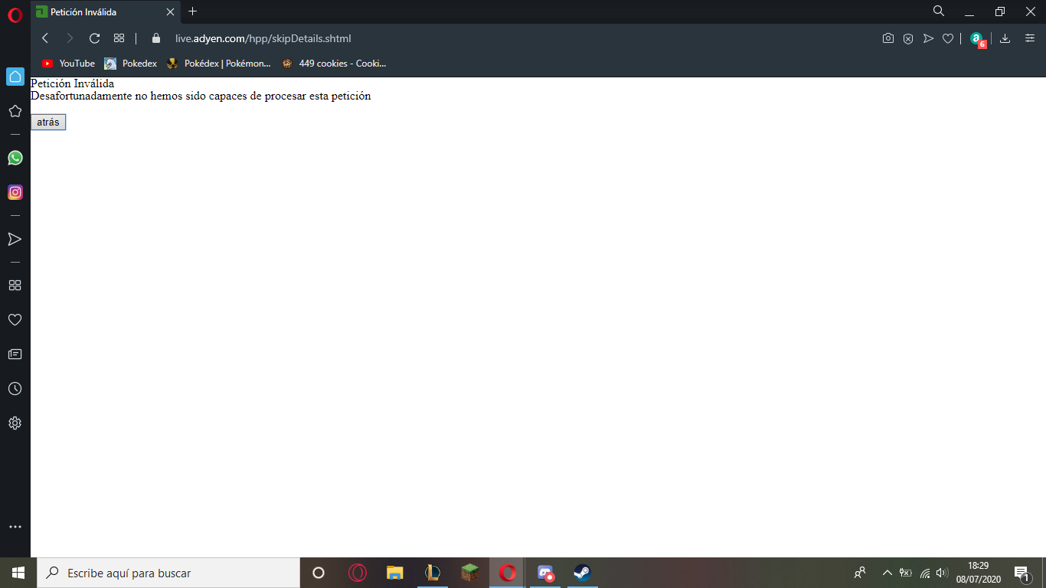1046x588 pixels.
Task: Open the Opera main menu logo
Action: pos(15,15)
